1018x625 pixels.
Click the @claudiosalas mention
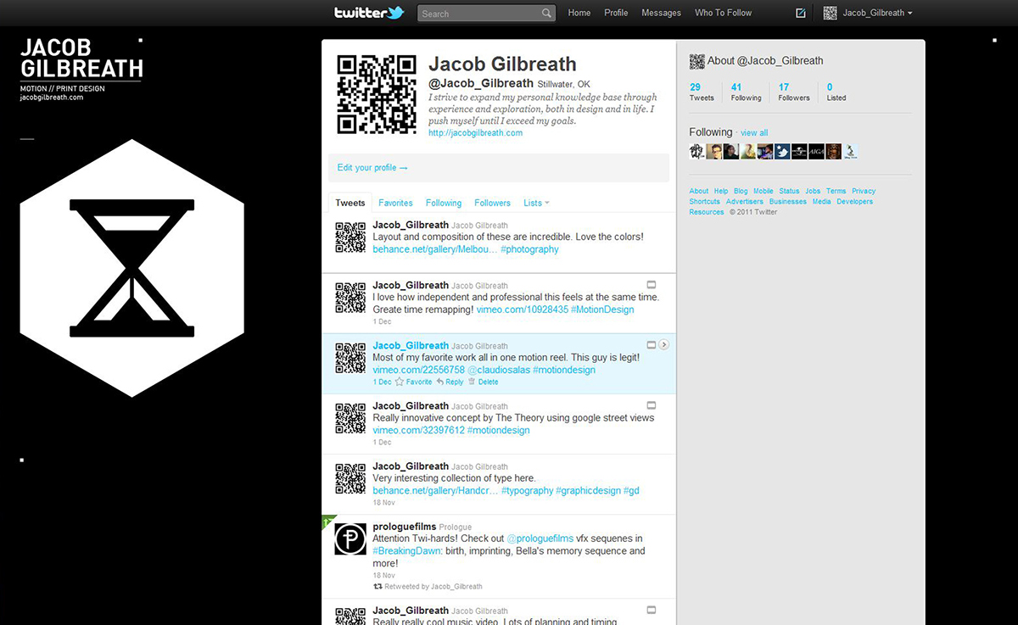coord(499,370)
